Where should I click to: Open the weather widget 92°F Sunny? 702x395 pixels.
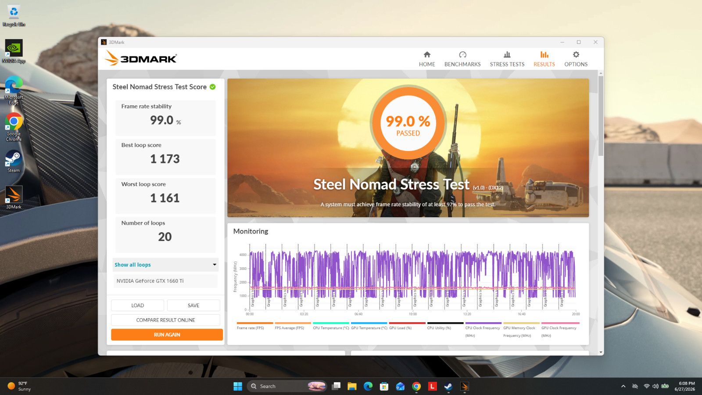point(19,386)
